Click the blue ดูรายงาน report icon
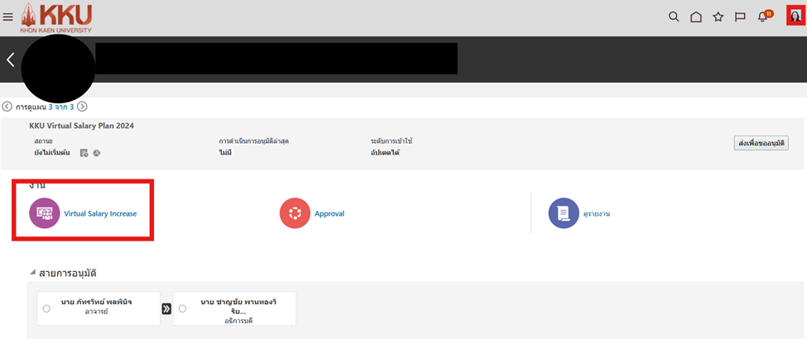Viewport: 807px width, 348px height. tap(564, 213)
